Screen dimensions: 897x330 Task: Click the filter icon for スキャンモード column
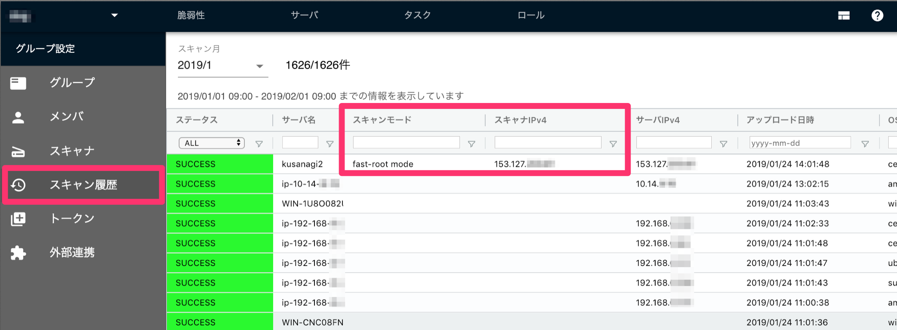coord(471,144)
